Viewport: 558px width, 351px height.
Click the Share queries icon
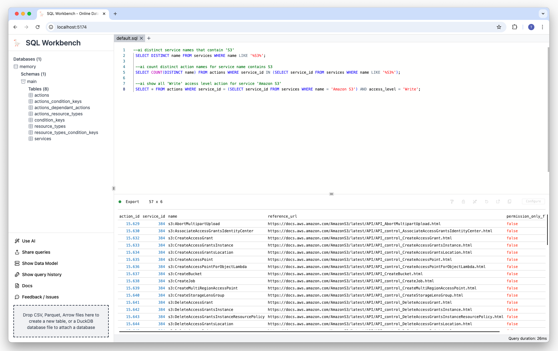[17, 252]
